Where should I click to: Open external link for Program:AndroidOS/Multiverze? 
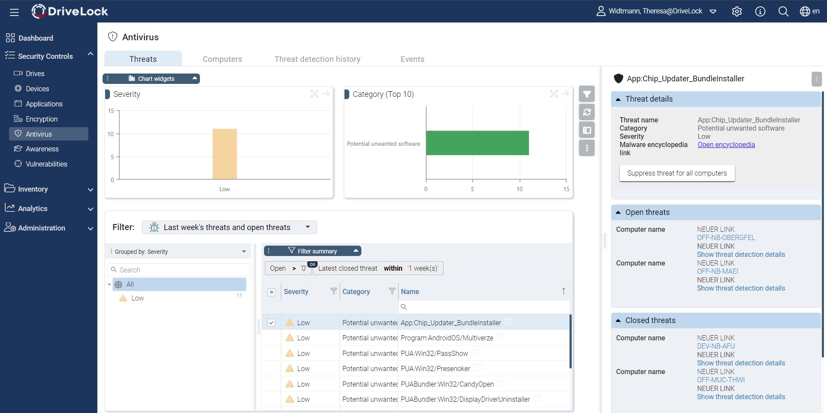pyautogui.click(x=500, y=337)
